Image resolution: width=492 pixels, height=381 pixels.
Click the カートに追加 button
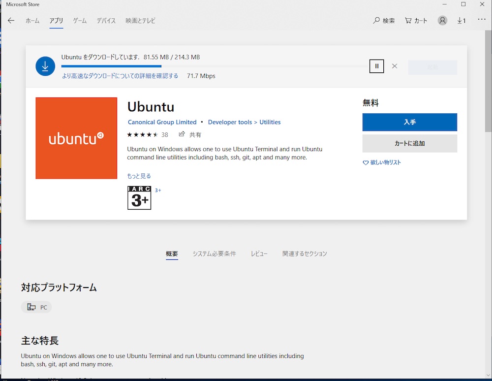pos(409,144)
